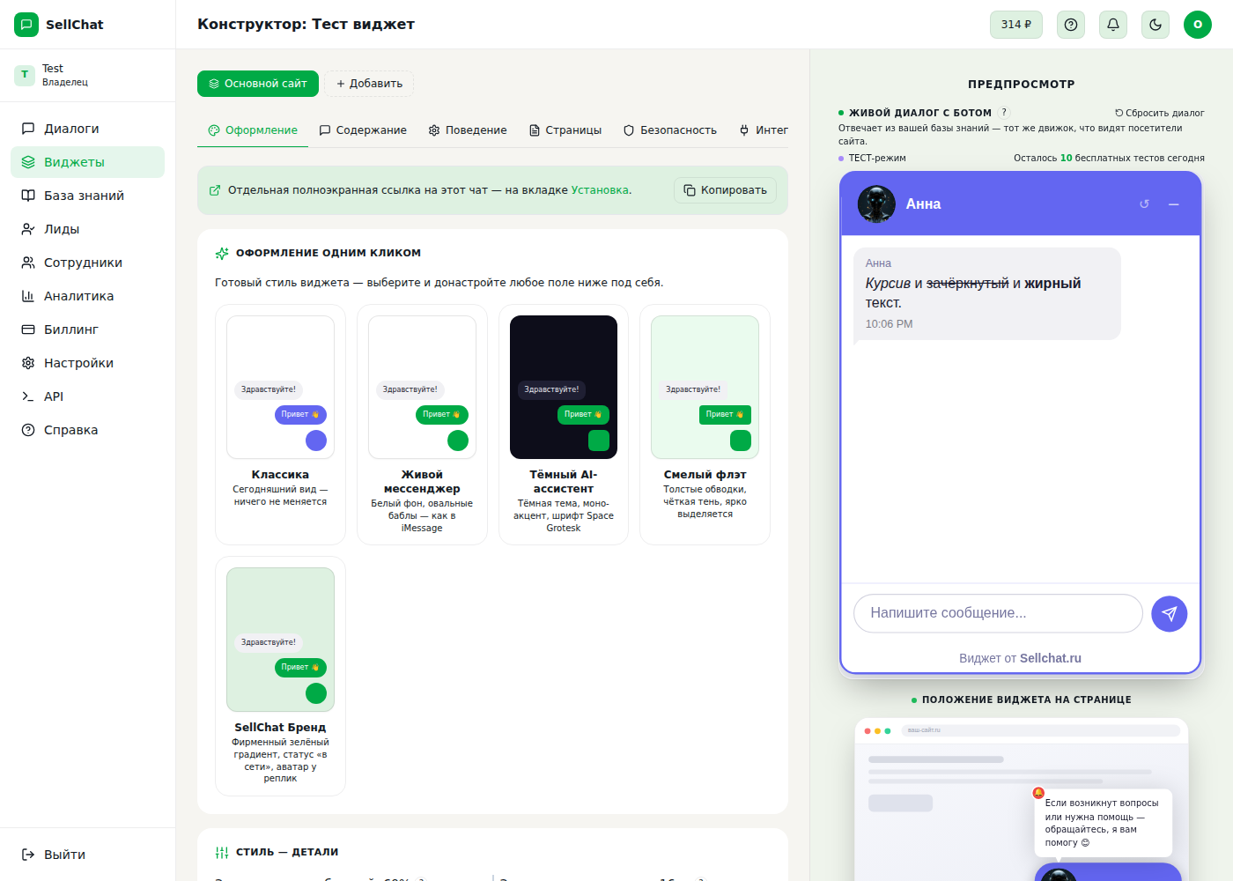Switch to Поведение tab
The image size is (1233, 881).
[468, 130]
